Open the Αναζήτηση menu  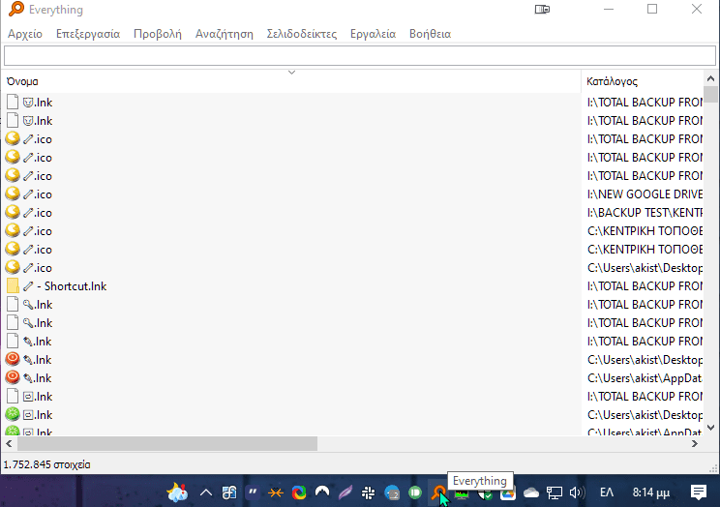tap(224, 34)
